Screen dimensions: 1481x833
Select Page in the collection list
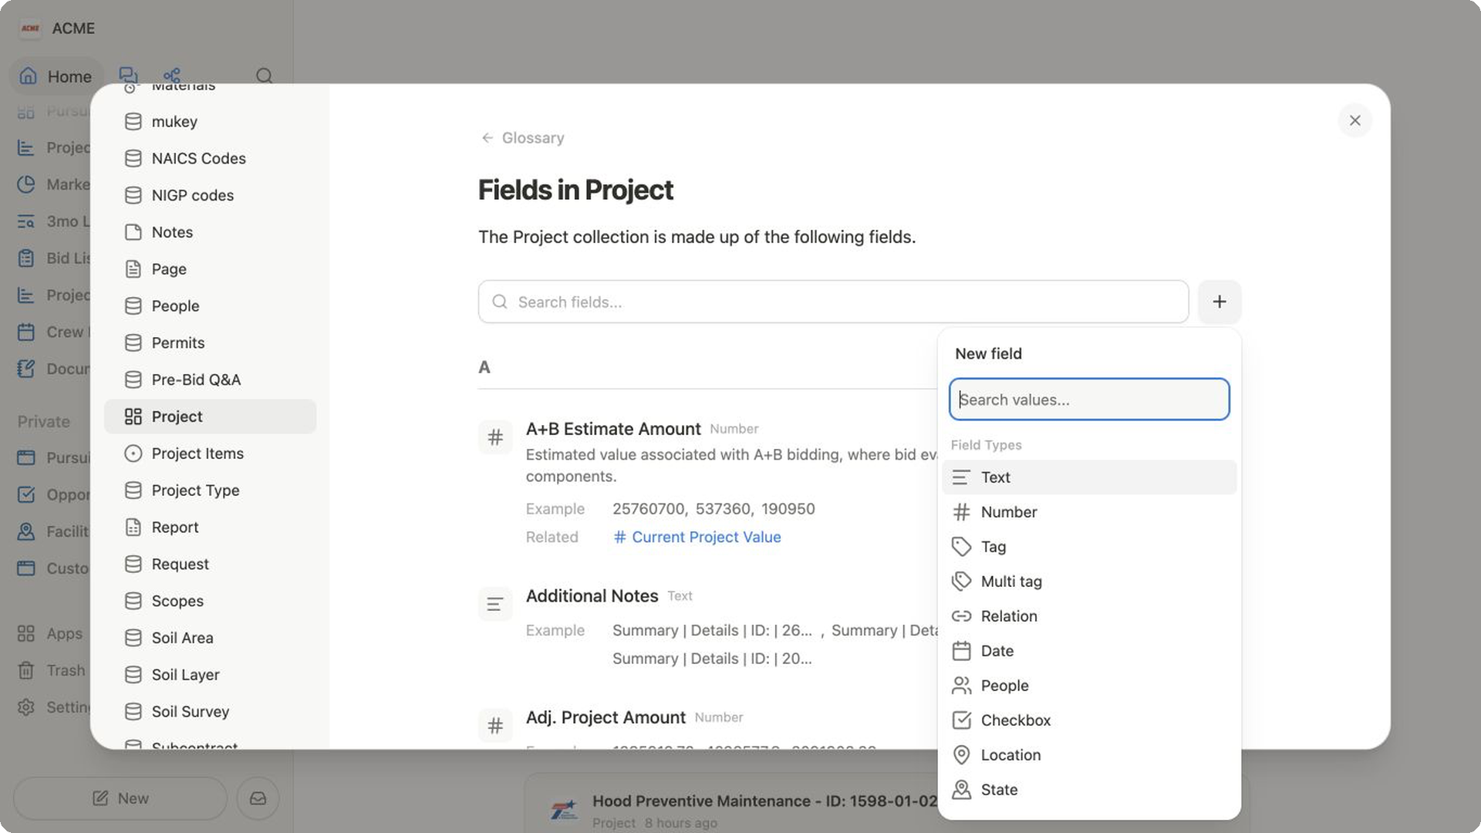coord(210,269)
